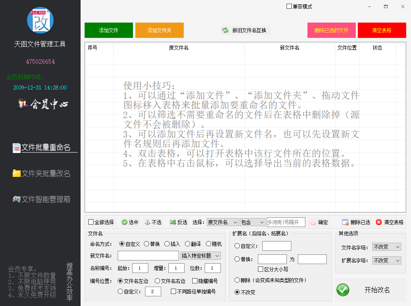Click the green check 选中 icon

125,223
